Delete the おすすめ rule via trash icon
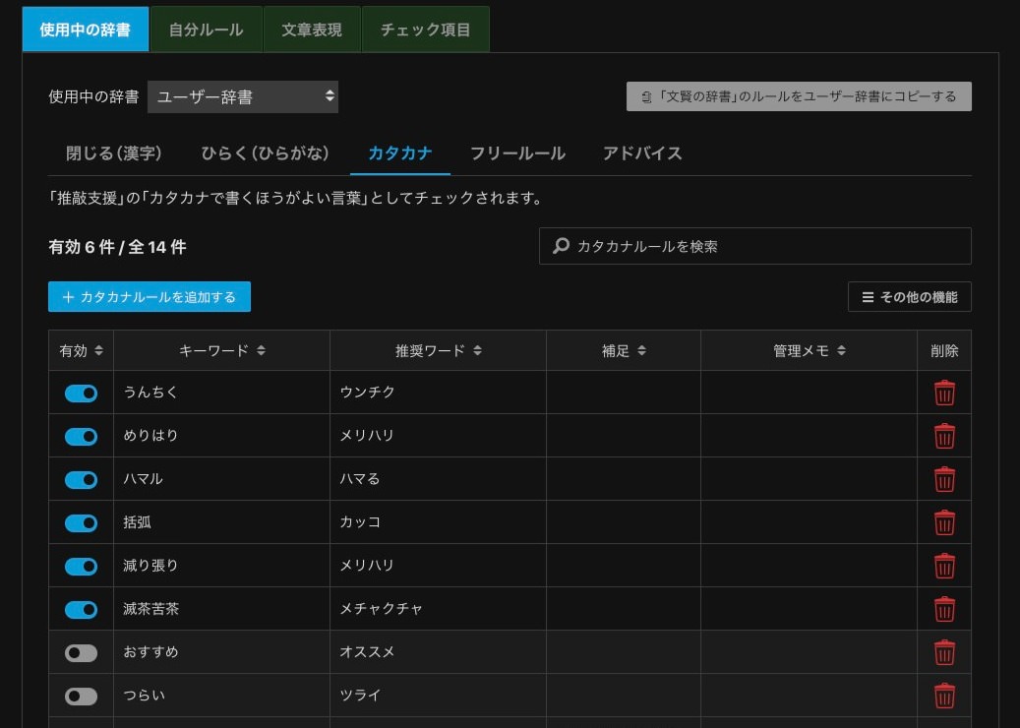1020x728 pixels. click(x=943, y=652)
